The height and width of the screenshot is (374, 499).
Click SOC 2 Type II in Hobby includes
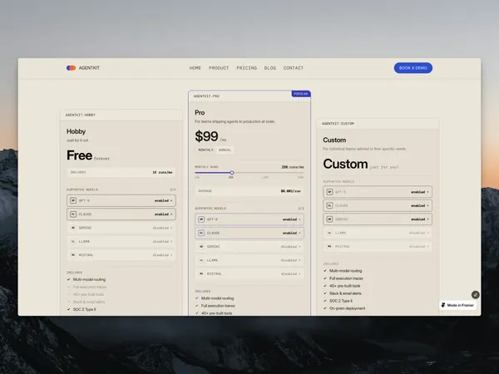[84, 309]
